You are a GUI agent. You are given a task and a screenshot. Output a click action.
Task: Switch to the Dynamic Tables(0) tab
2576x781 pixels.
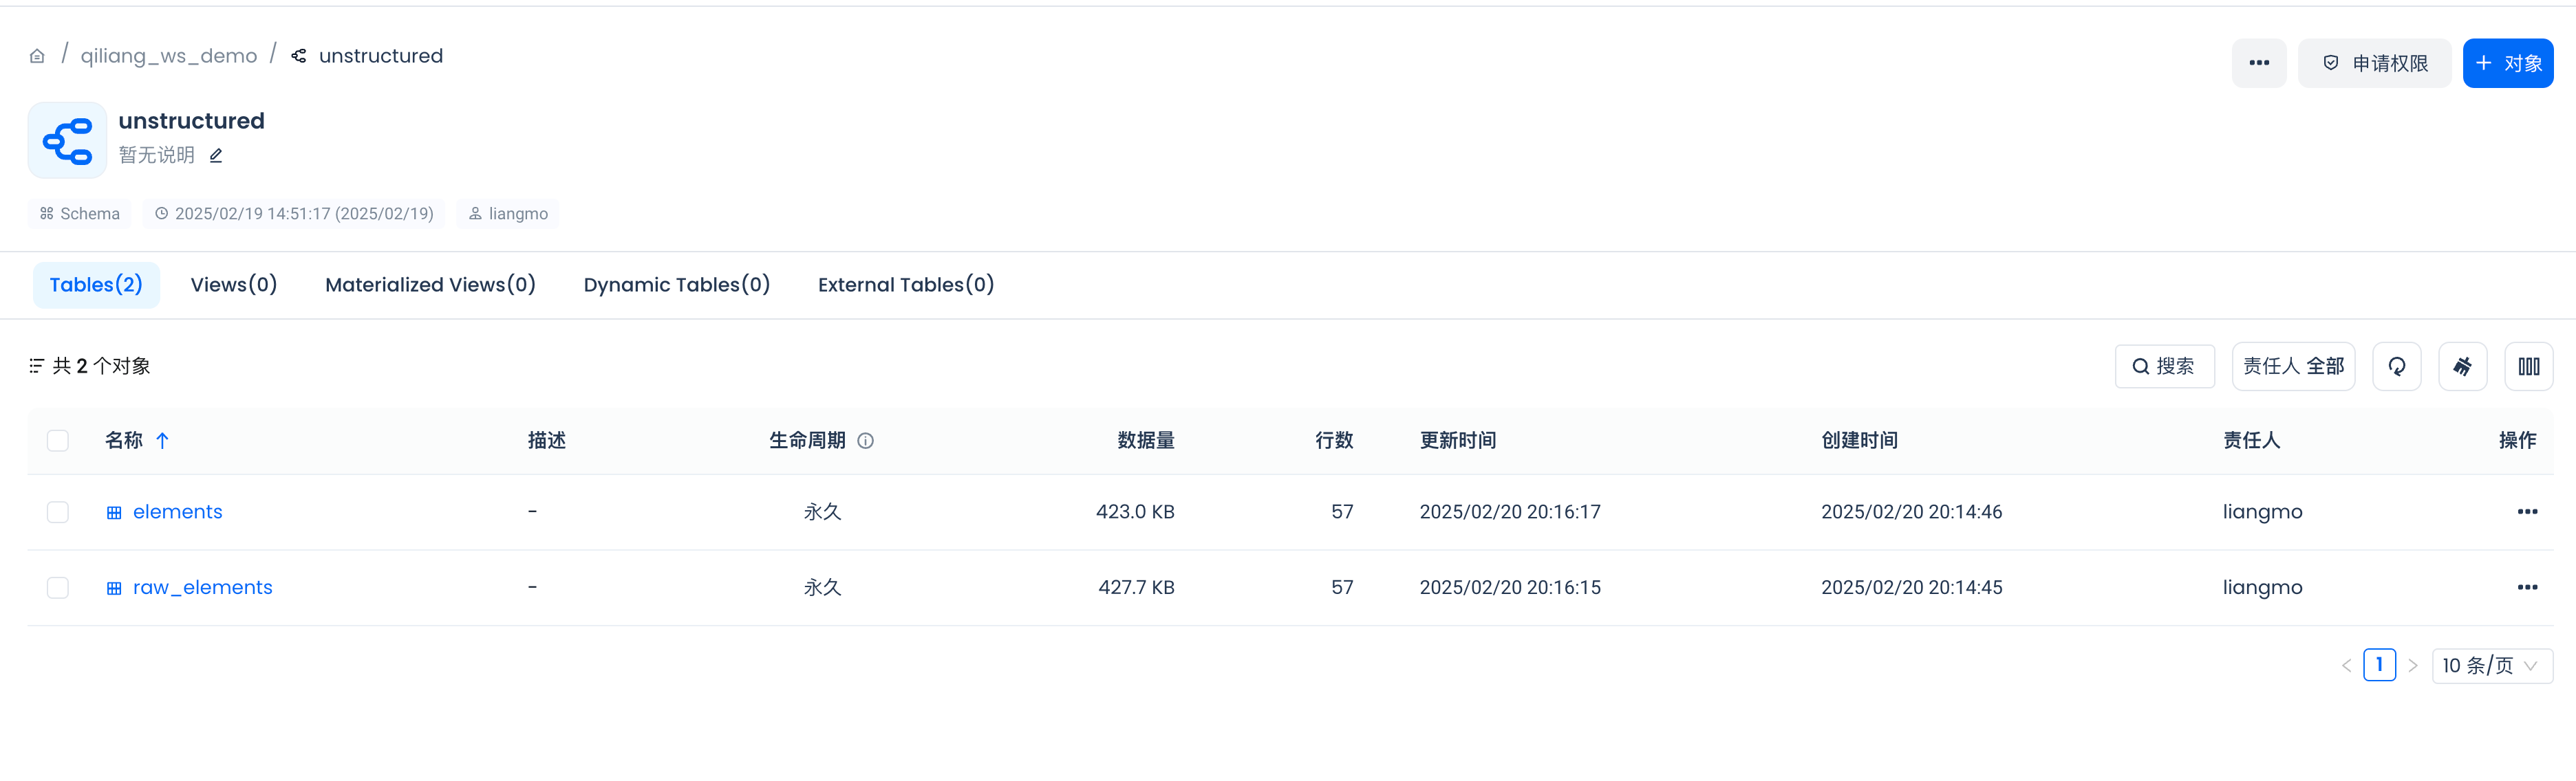[676, 285]
